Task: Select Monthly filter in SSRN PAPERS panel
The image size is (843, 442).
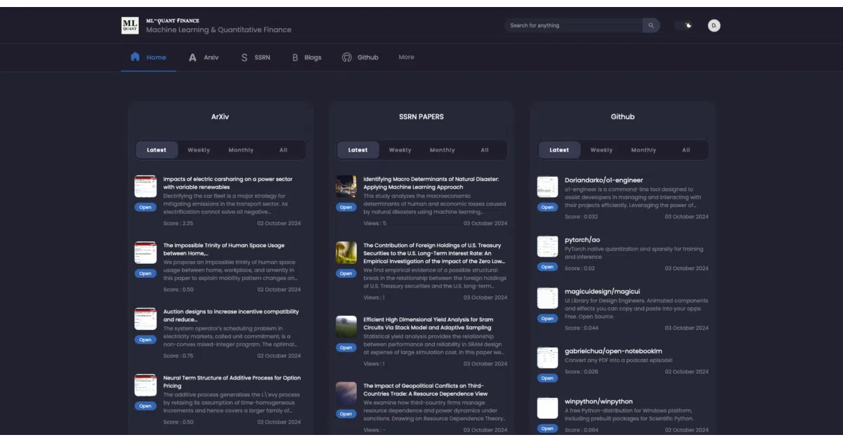Action: tap(443, 150)
